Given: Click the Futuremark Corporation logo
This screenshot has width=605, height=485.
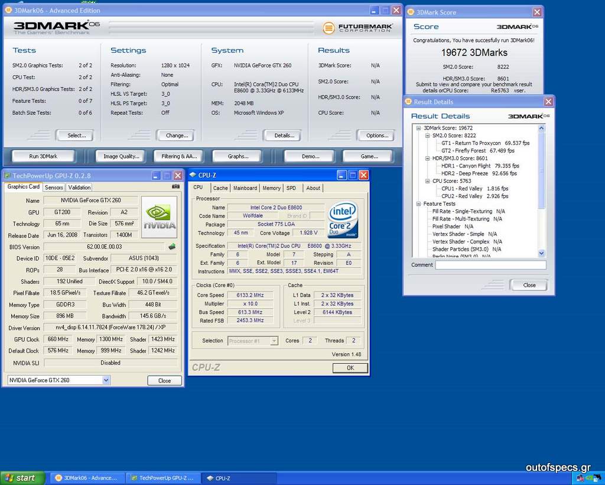Looking at the screenshot, I should point(357,28).
